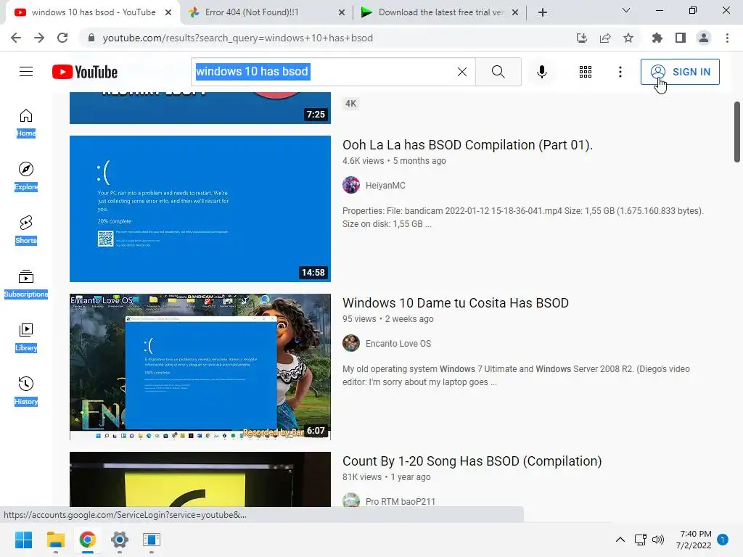
Task: Click the magnifier search button
Action: tap(498, 72)
